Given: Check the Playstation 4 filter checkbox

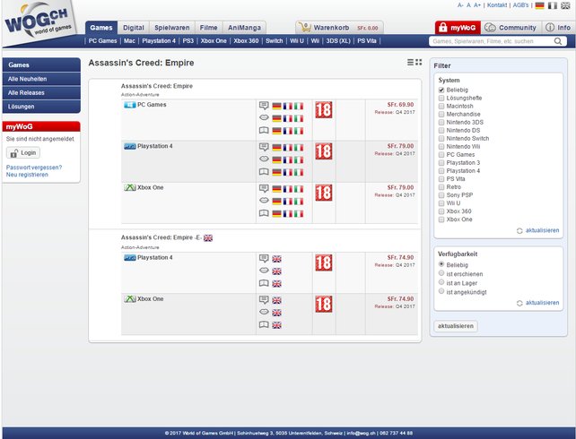Looking at the screenshot, I should click(x=441, y=171).
